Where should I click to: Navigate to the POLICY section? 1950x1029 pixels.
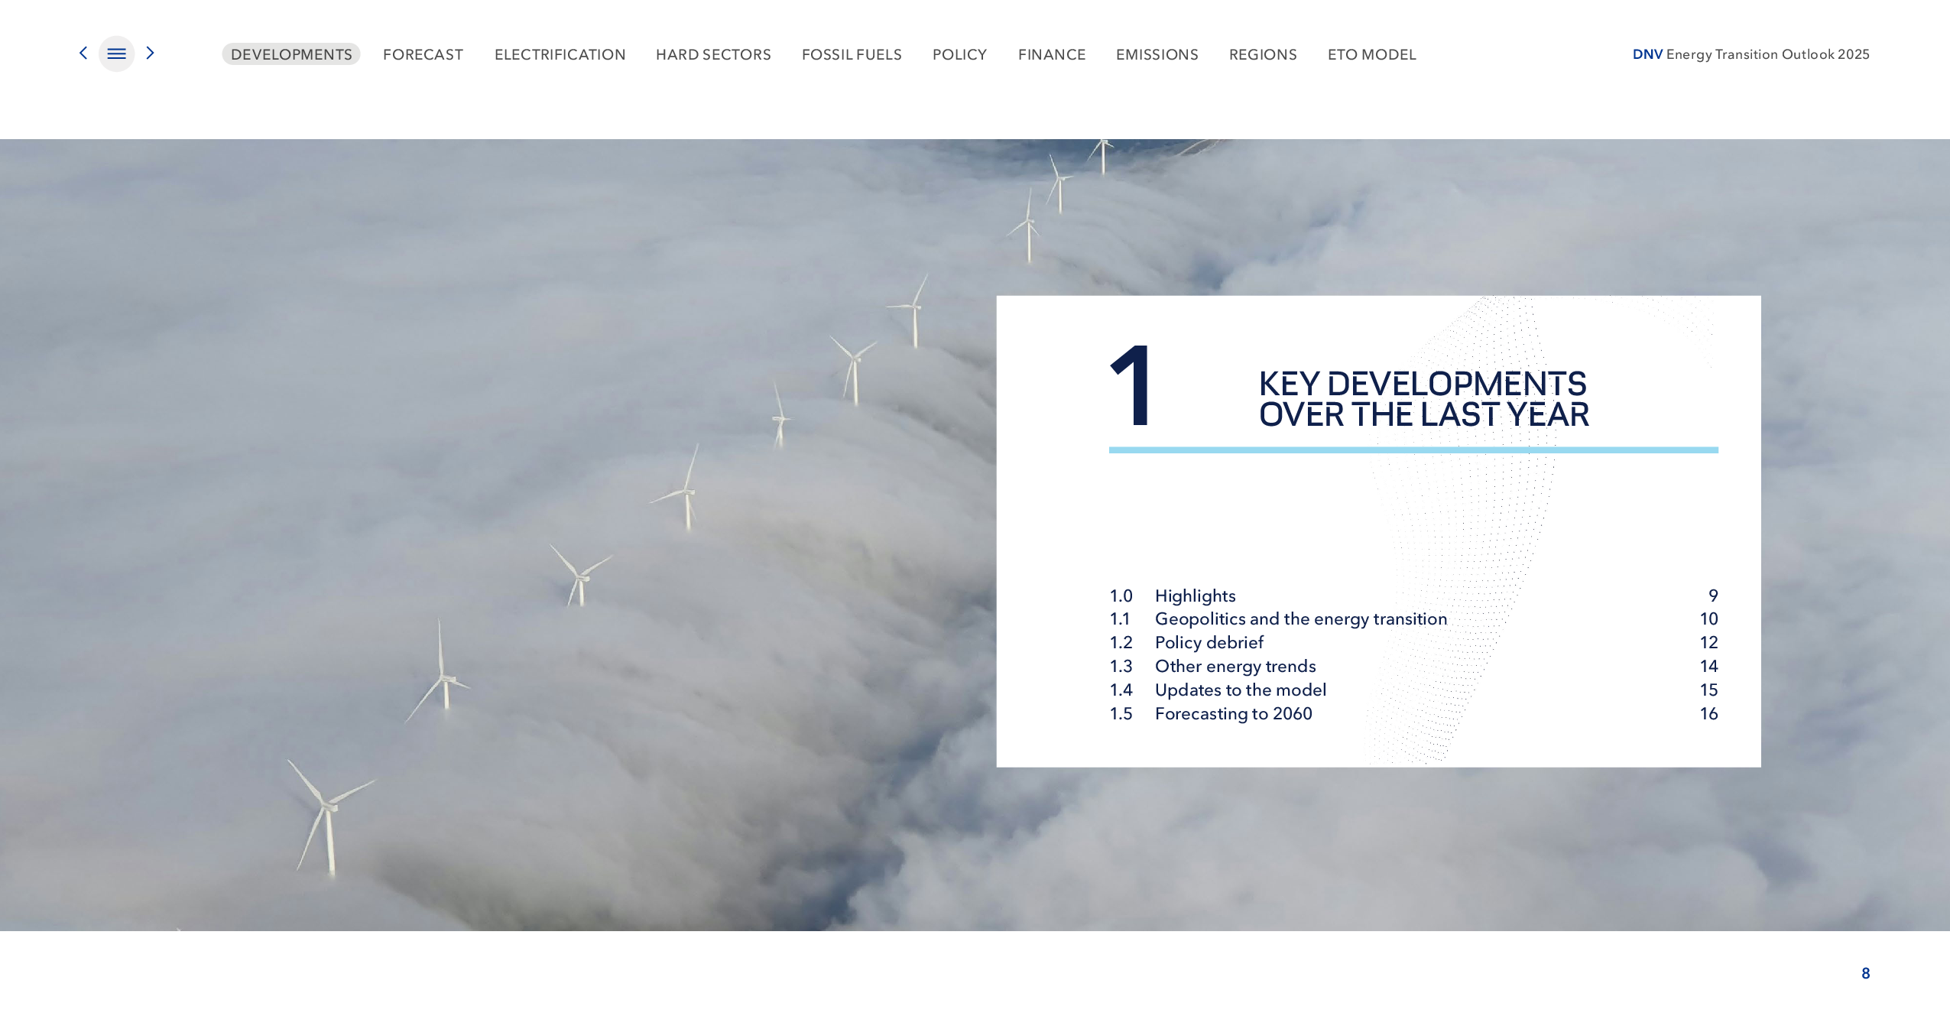959,54
